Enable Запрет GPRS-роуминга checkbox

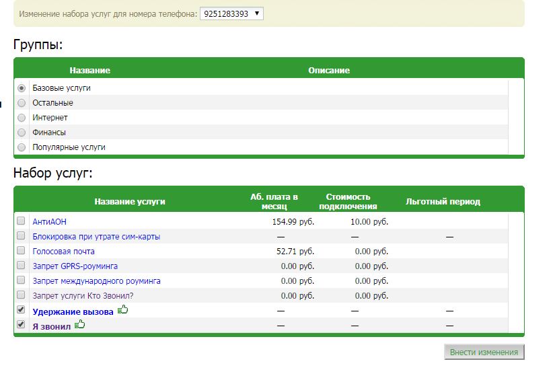click(x=21, y=266)
